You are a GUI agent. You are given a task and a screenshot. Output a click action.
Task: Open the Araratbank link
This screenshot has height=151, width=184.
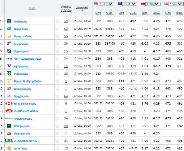point(23,36)
